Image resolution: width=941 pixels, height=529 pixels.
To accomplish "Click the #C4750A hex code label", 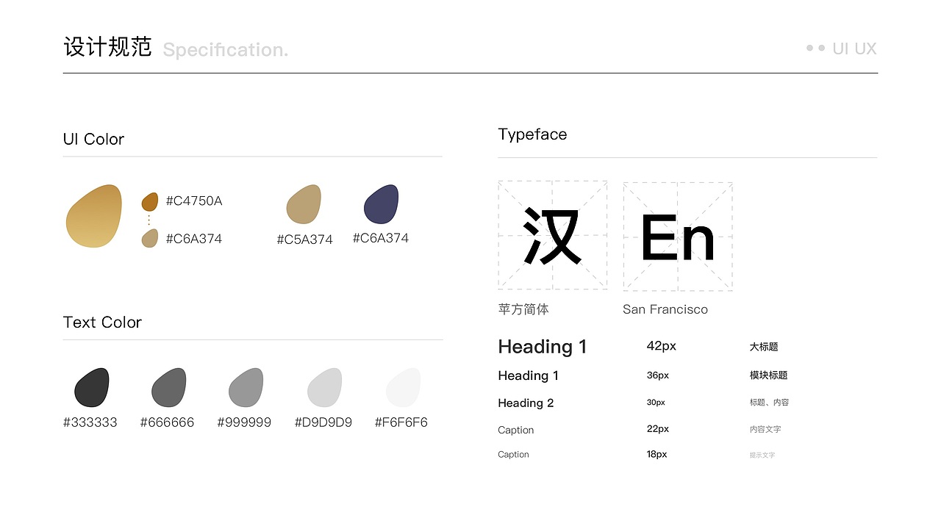I will coord(194,201).
